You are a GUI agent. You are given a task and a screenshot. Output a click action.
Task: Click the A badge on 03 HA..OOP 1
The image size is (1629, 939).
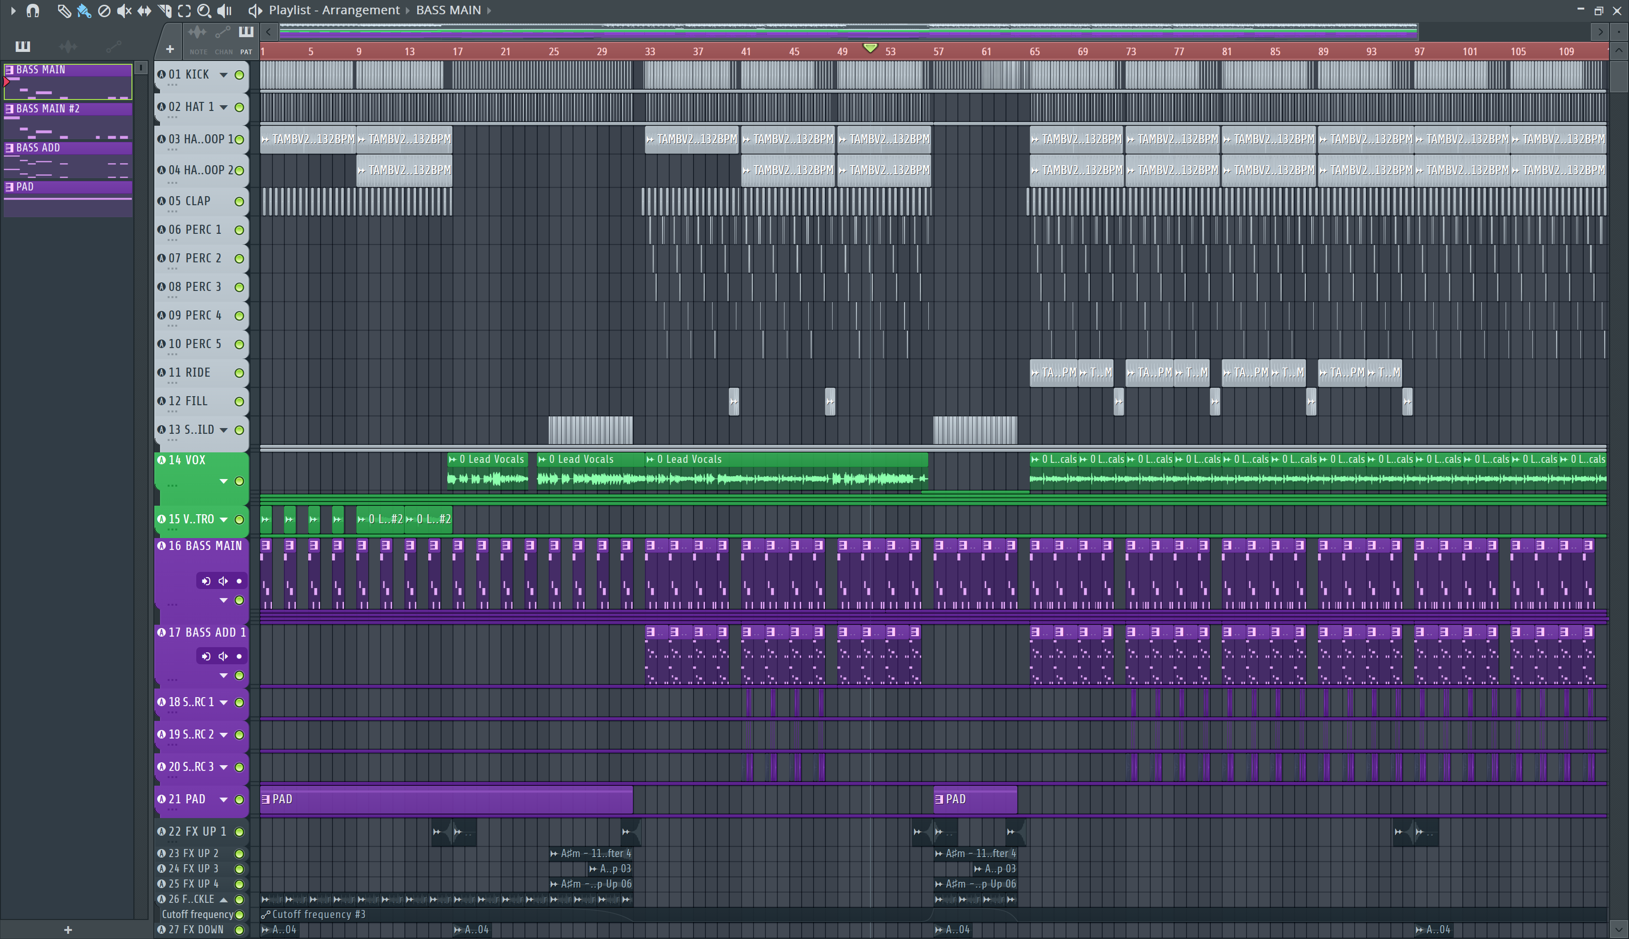(x=162, y=139)
